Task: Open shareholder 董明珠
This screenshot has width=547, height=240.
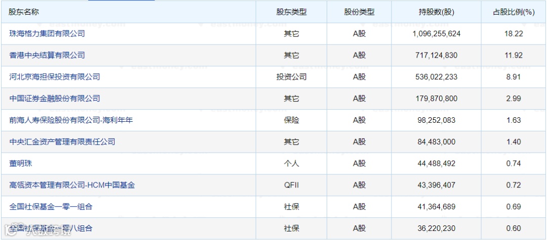Action: (x=21, y=164)
